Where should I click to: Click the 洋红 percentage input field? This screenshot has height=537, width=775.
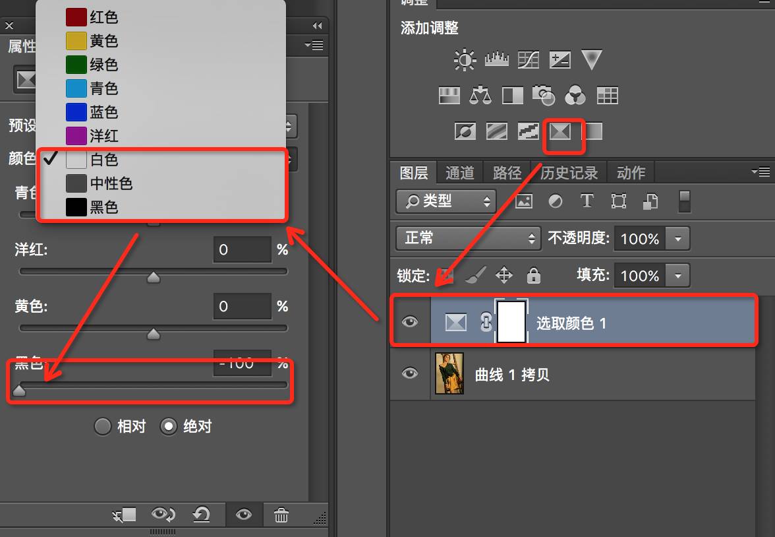(x=243, y=249)
